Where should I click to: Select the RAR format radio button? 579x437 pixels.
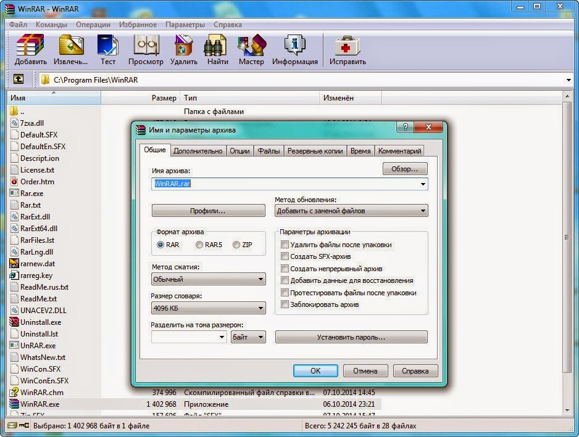click(x=160, y=245)
